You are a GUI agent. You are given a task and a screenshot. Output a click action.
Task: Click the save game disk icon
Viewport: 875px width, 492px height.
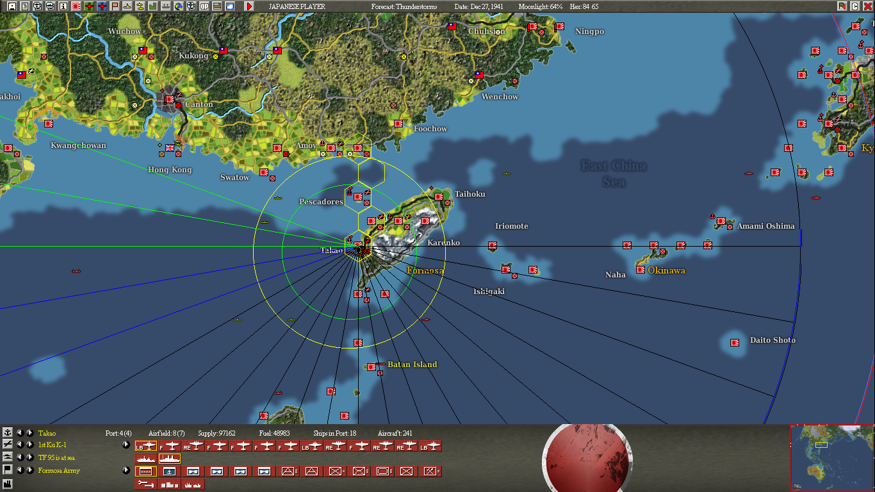click(12, 6)
